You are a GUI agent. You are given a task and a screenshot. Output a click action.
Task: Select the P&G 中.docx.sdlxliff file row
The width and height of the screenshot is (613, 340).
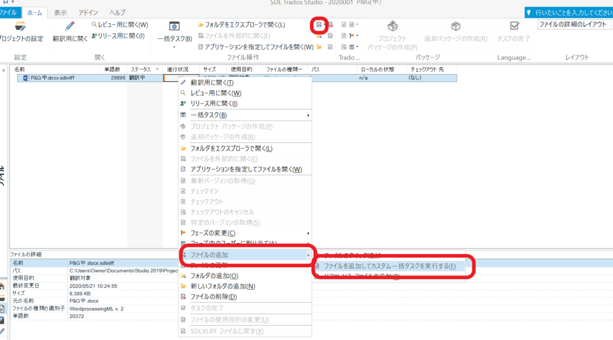237,78
